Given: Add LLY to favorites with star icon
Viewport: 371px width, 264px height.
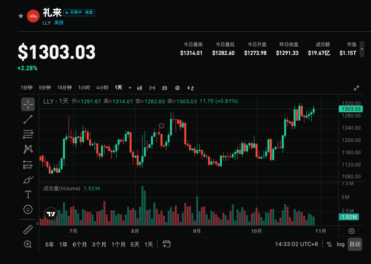Looking at the screenshot, I should [21, 16].
